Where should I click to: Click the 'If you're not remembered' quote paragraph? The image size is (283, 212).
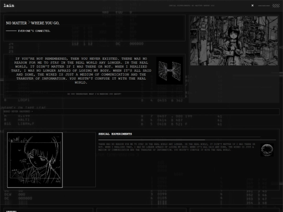click(x=81, y=71)
